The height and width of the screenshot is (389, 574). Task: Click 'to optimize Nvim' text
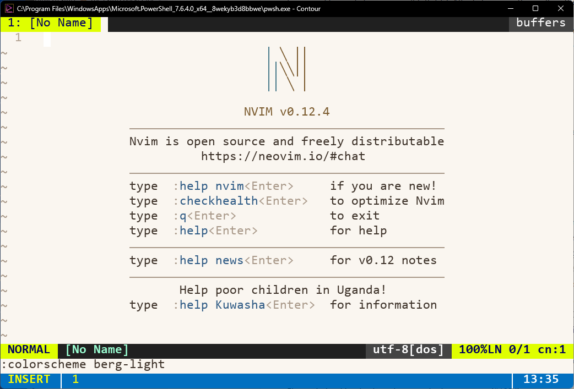387,201
